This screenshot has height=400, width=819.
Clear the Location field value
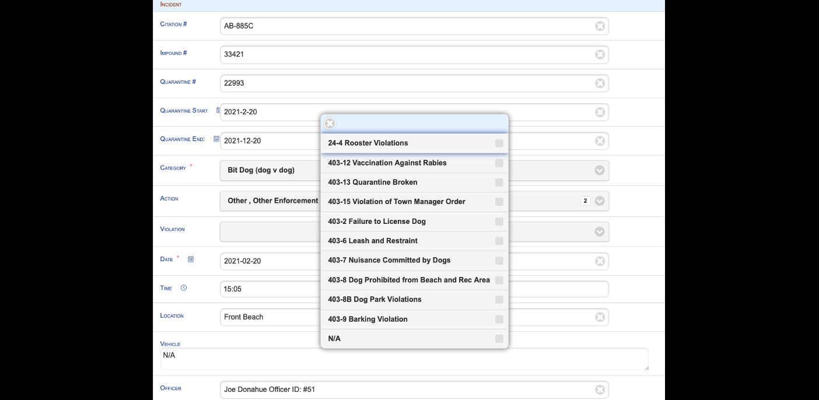pos(600,317)
